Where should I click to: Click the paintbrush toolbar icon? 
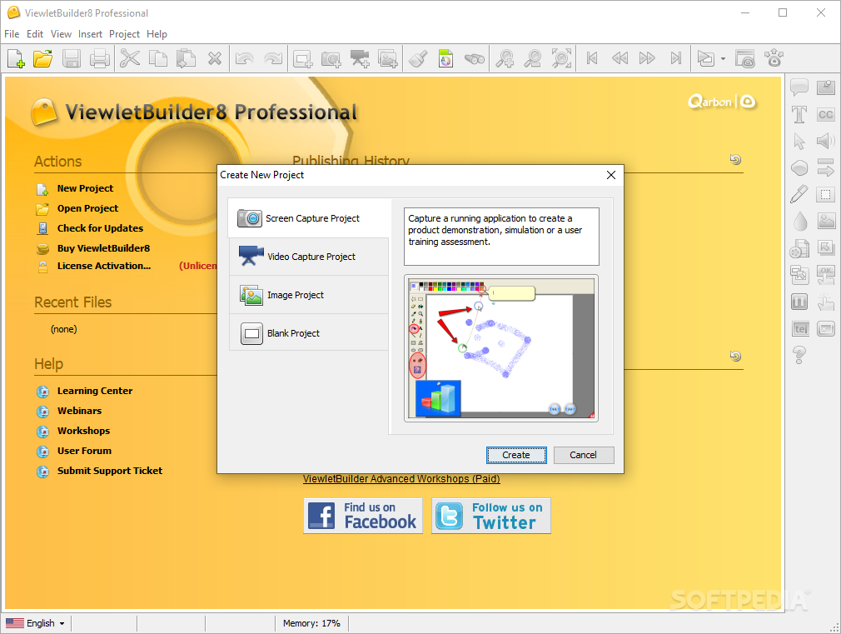pyautogui.click(x=418, y=58)
